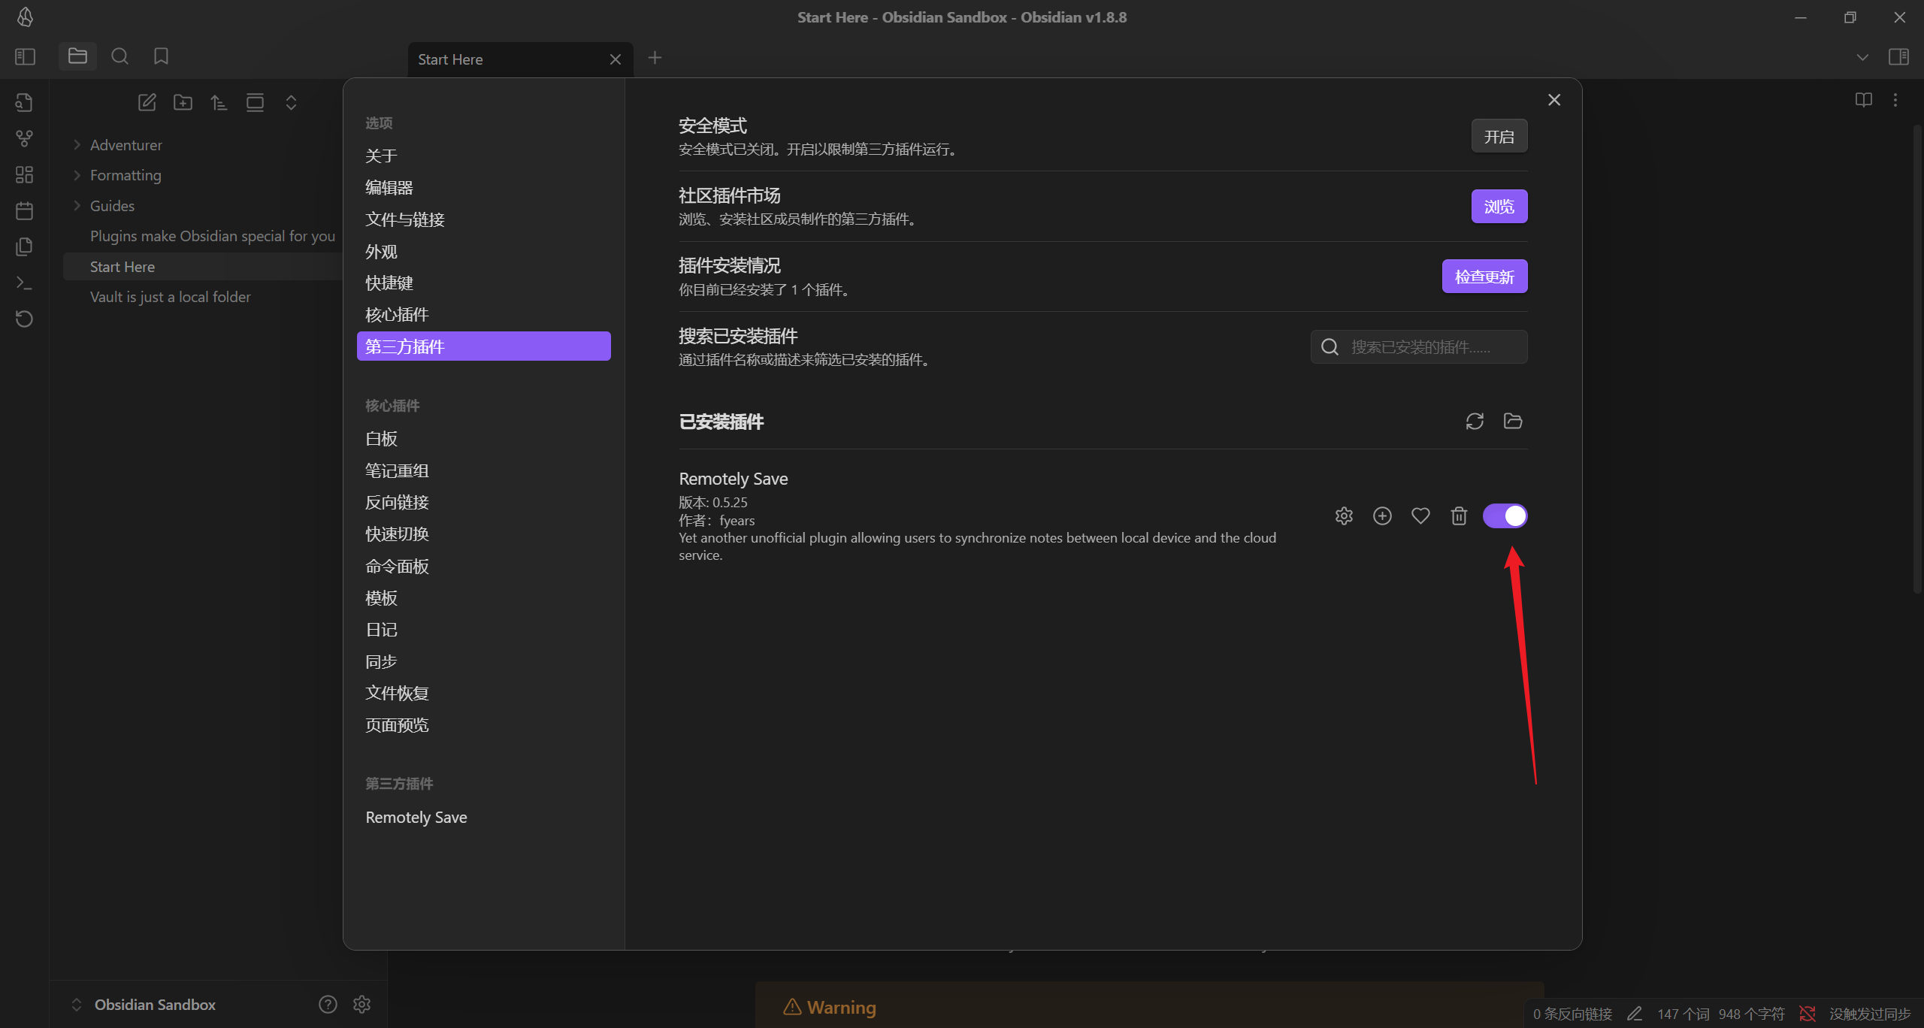Open the 外观 settings section

coord(483,251)
